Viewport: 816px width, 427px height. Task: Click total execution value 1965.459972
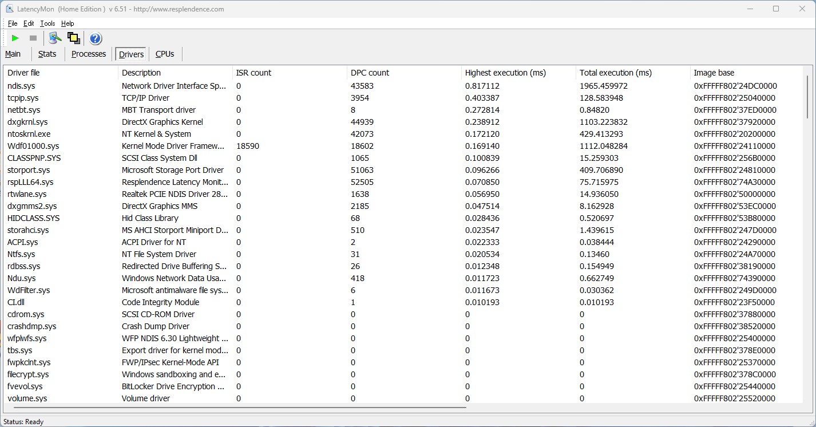(604, 86)
